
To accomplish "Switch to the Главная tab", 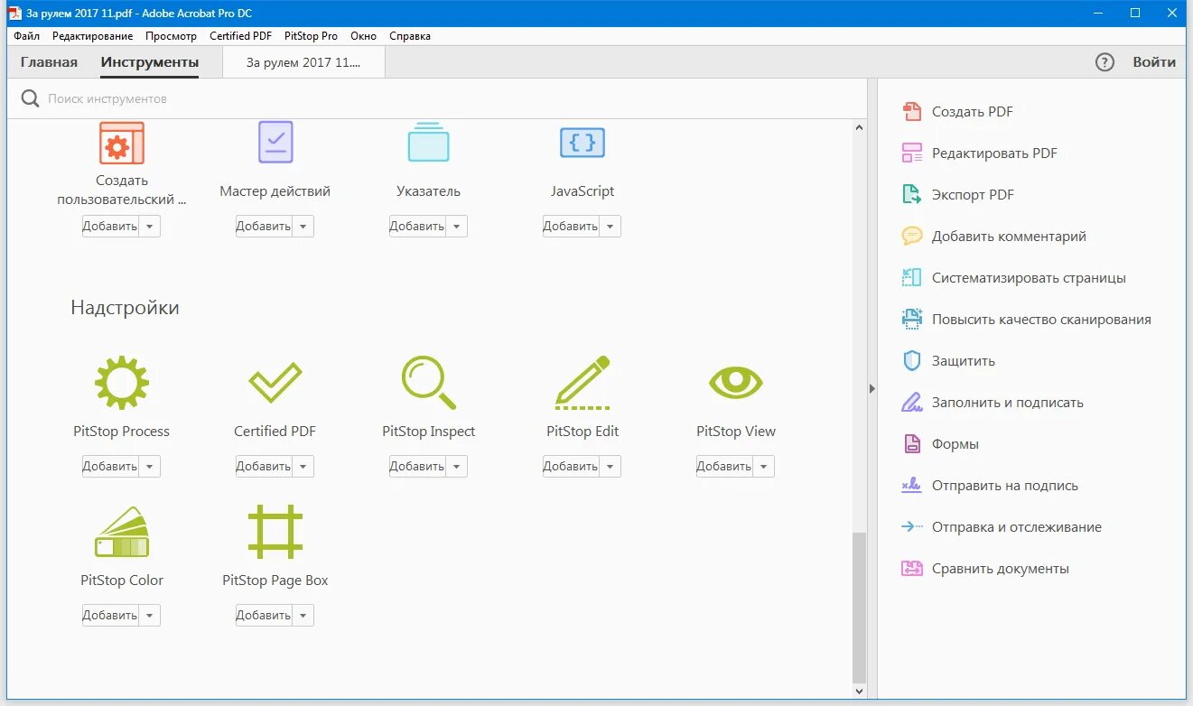I will [50, 62].
